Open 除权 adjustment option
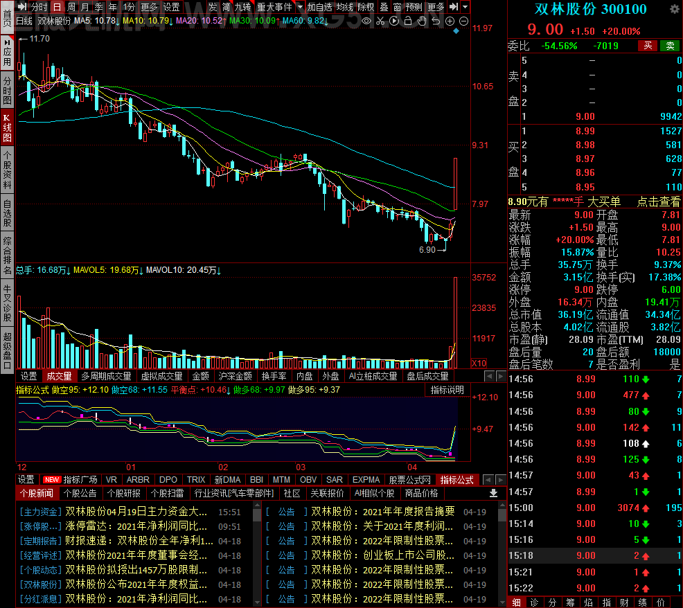 pyautogui.click(x=366, y=7)
